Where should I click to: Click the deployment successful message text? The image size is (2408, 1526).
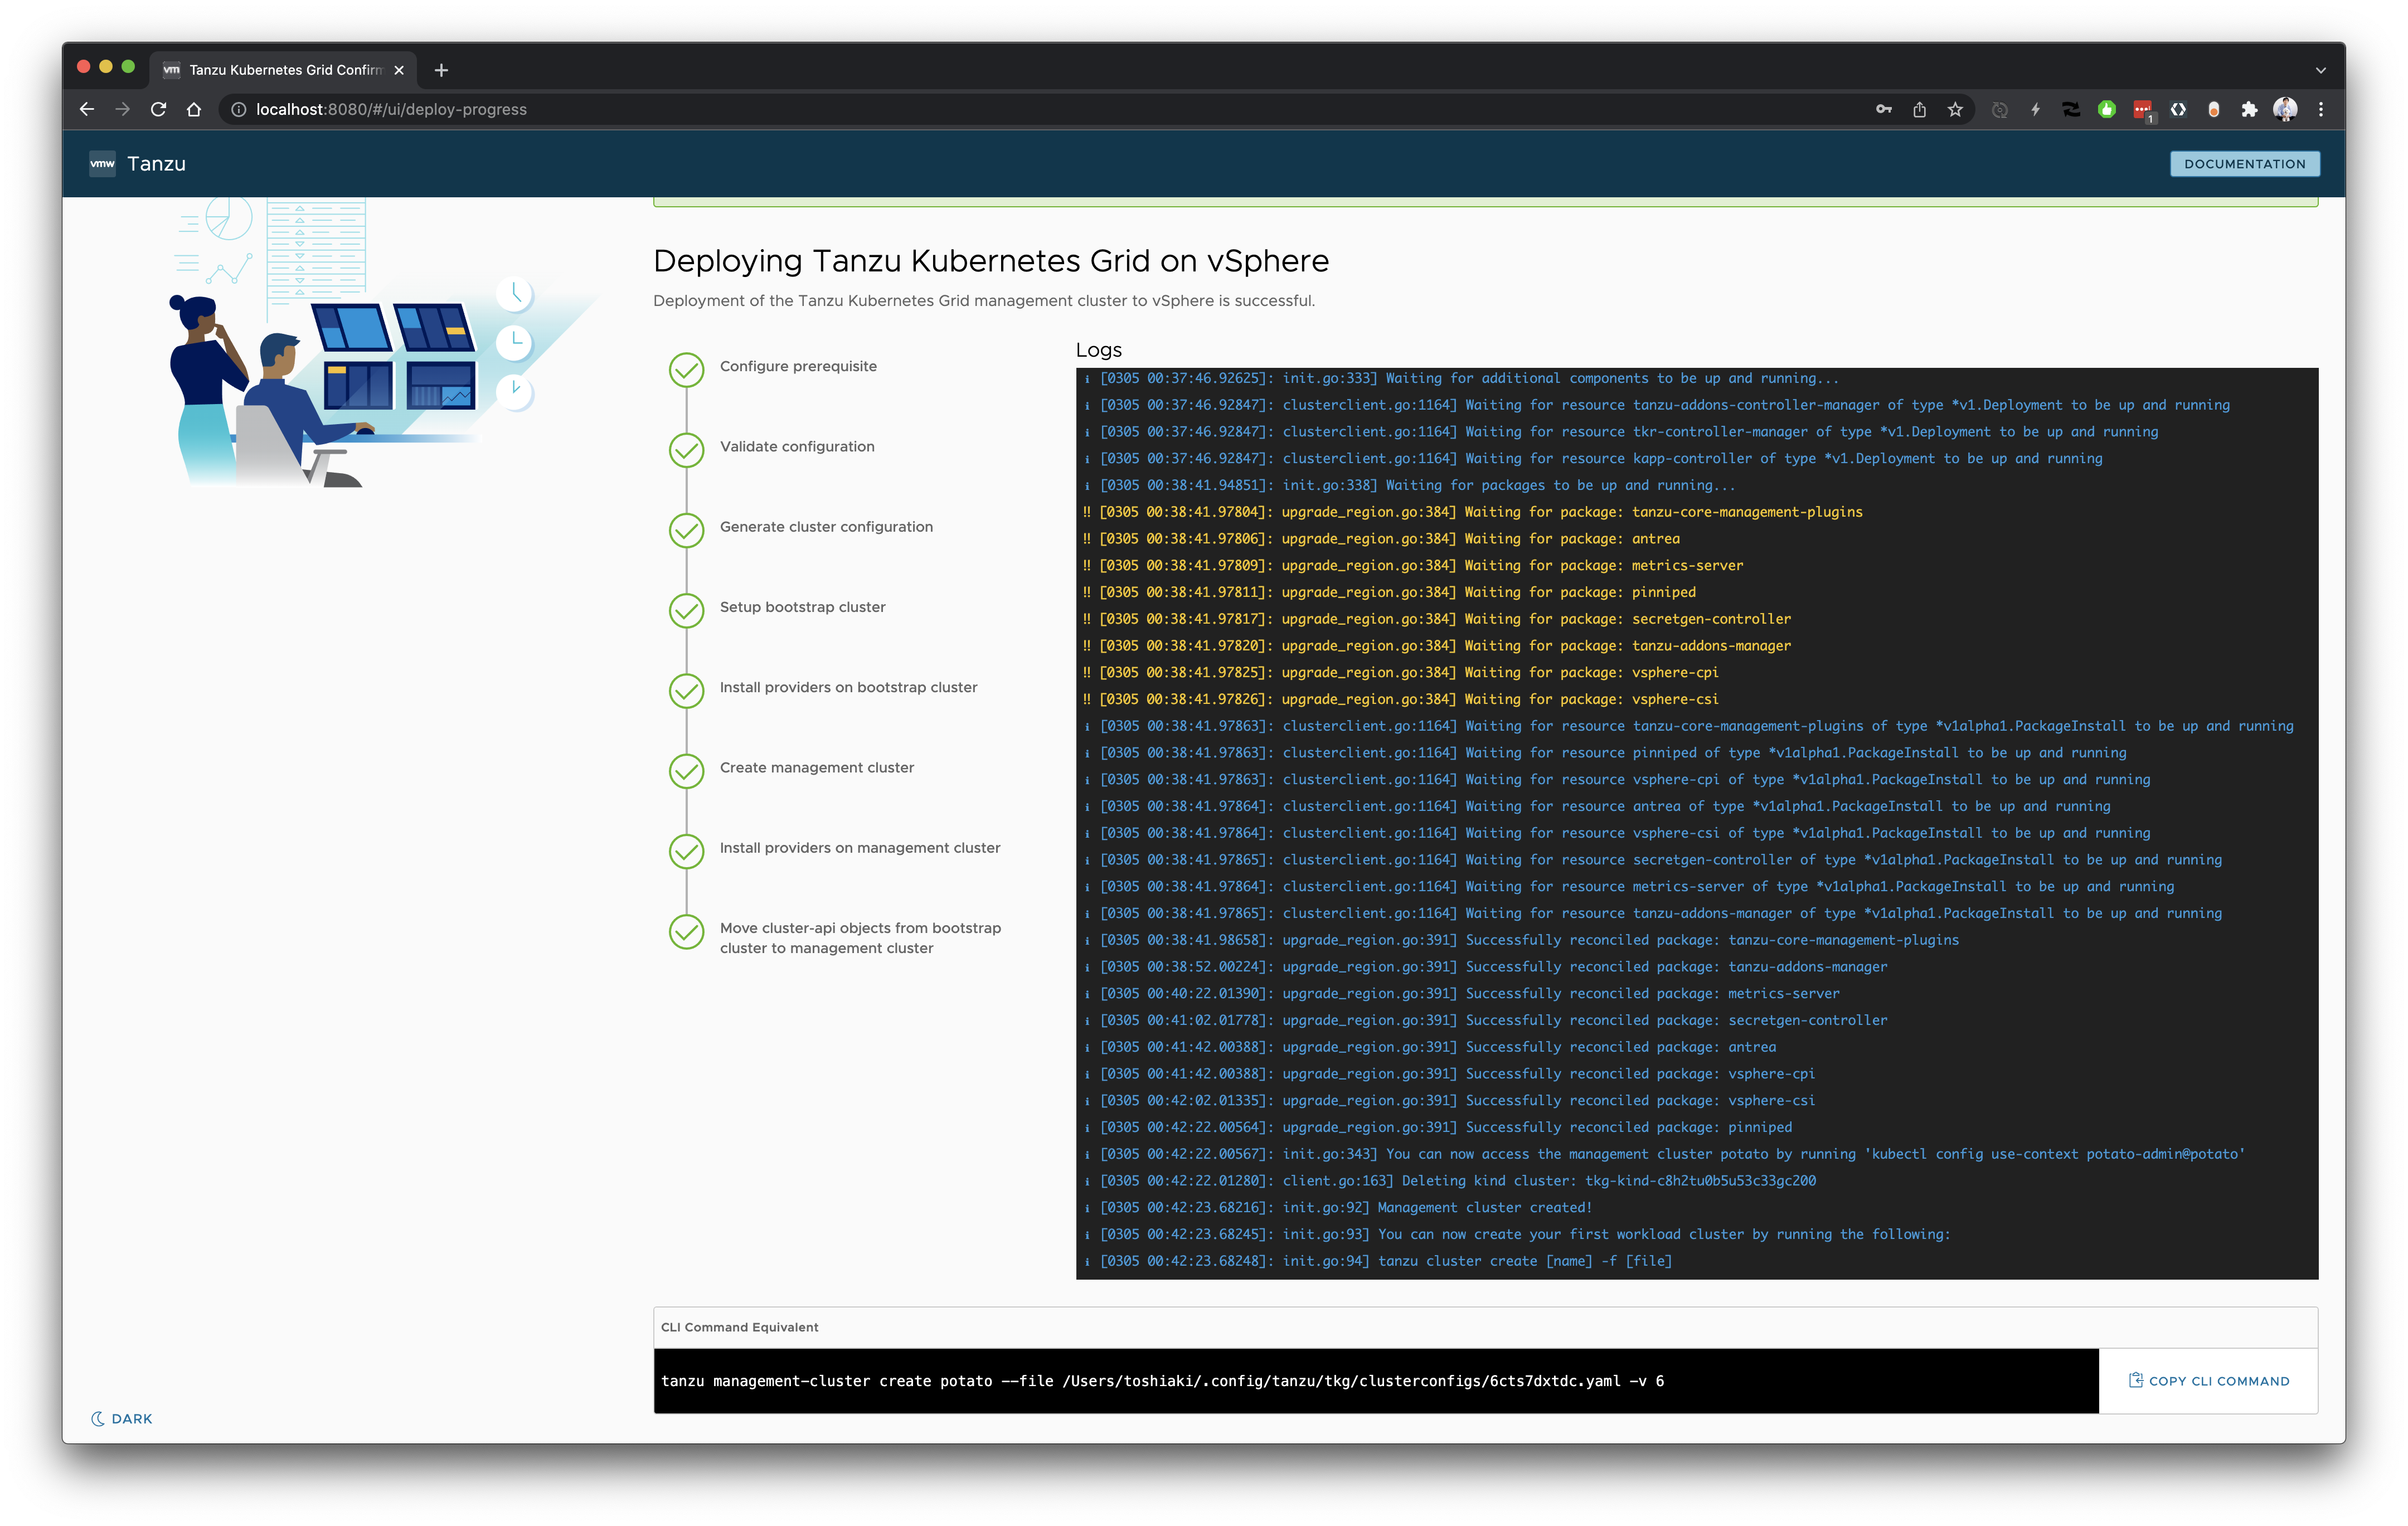[x=984, y=301]
